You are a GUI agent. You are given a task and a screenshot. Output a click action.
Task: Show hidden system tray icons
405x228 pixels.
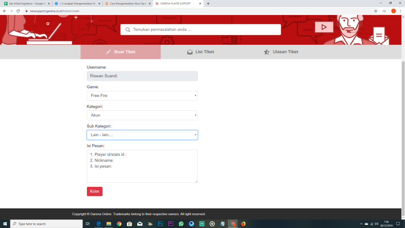tap(361, 224)
